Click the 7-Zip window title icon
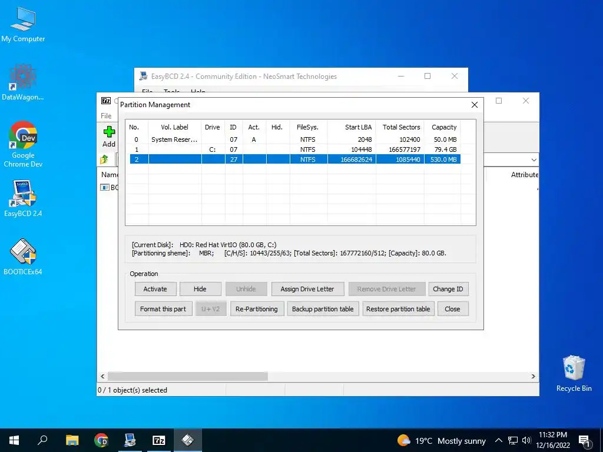 [x=106, y=101]
